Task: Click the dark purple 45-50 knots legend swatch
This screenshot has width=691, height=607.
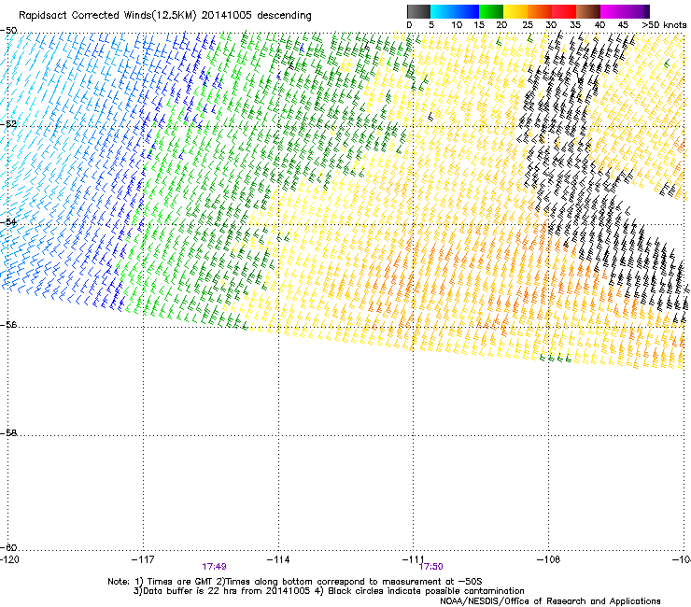Action: [x=637, y=11]
